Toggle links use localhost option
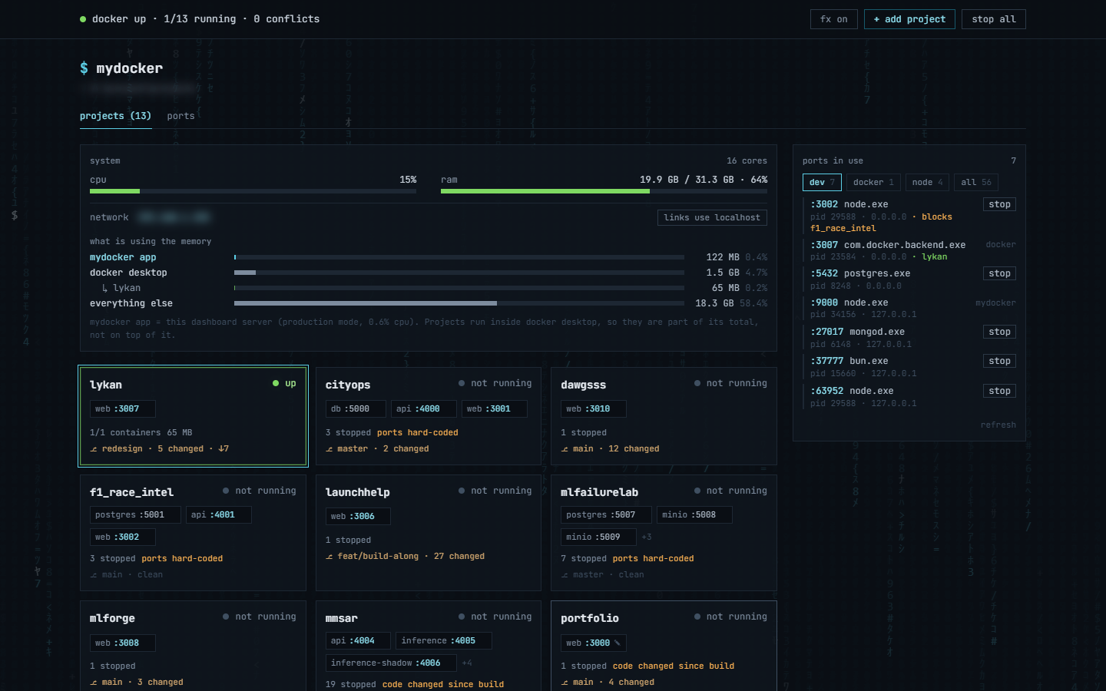 [712, 218]
